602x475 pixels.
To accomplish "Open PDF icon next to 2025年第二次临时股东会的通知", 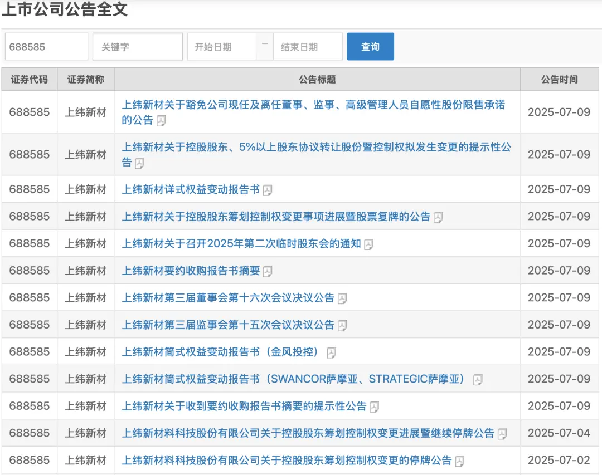I will point(368,244).
